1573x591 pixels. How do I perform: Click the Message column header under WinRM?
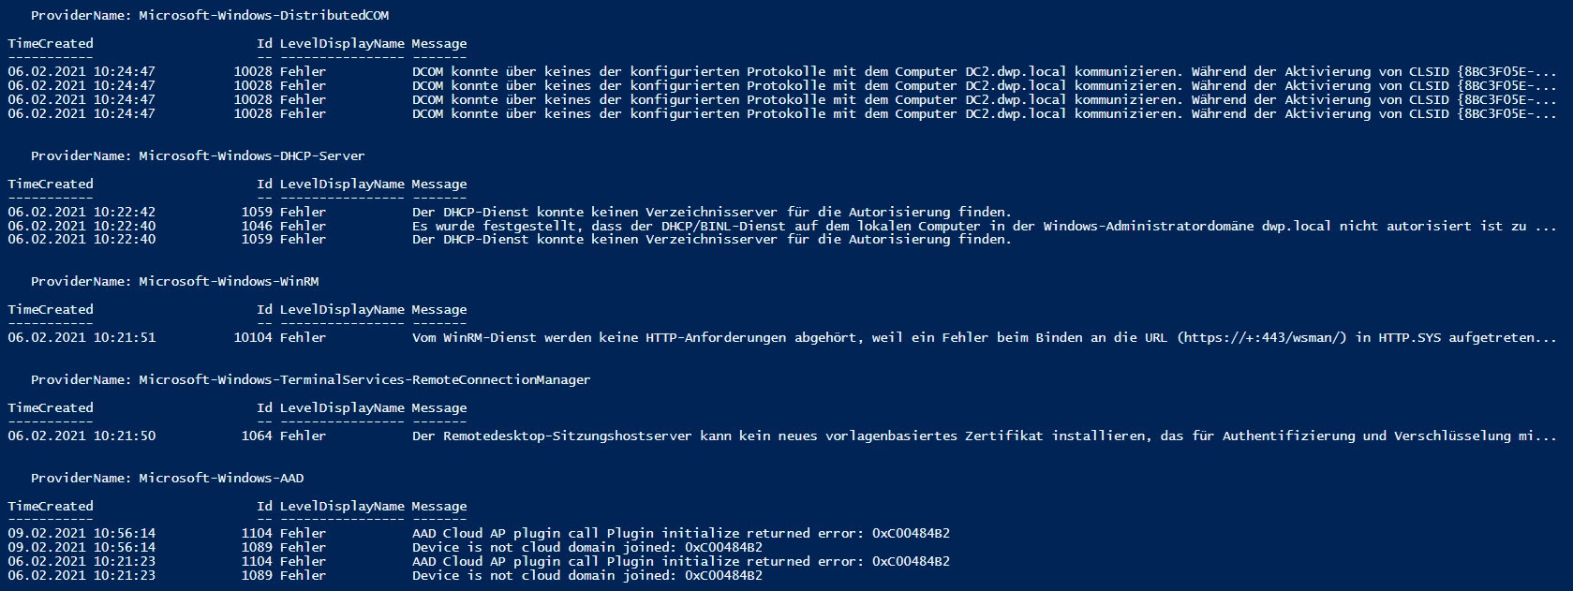click(x=438, y=310)
